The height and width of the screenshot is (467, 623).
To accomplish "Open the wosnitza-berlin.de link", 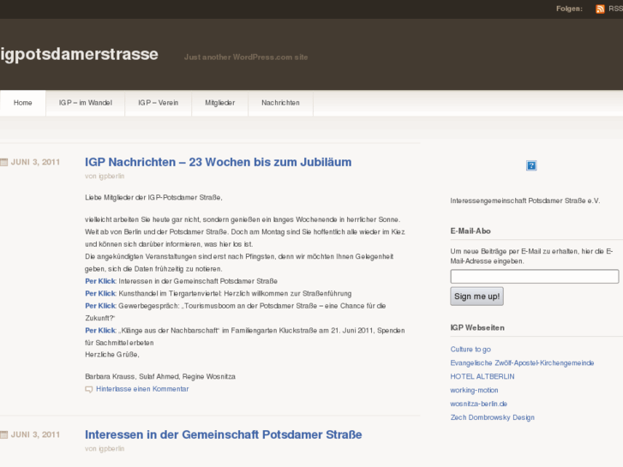I will point(479,404).
